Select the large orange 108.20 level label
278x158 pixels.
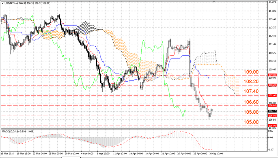pos(251,82)
